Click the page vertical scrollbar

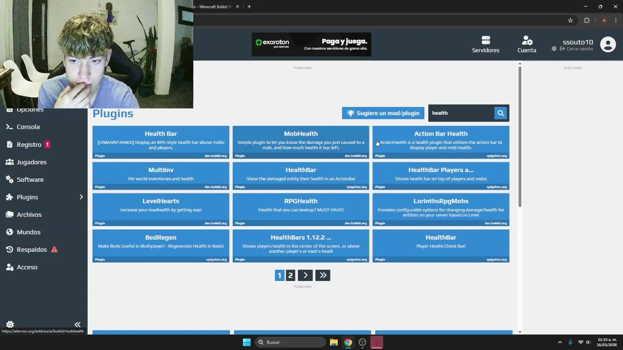tap(520, 136)
